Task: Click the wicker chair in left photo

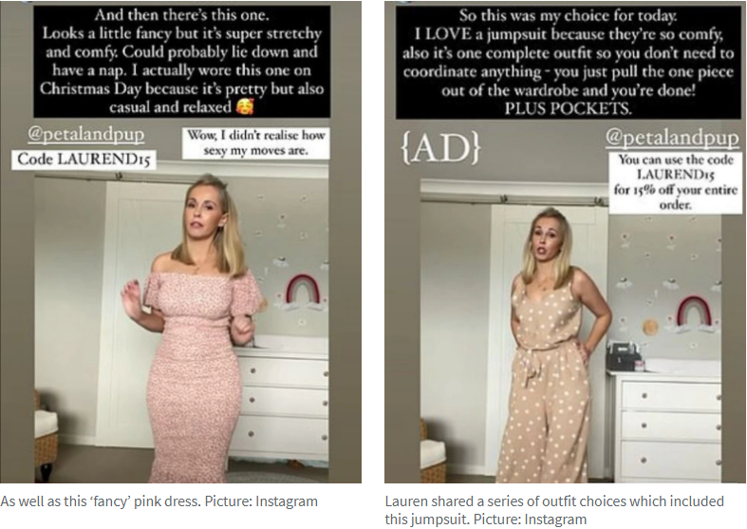Action: coord(46,436)
